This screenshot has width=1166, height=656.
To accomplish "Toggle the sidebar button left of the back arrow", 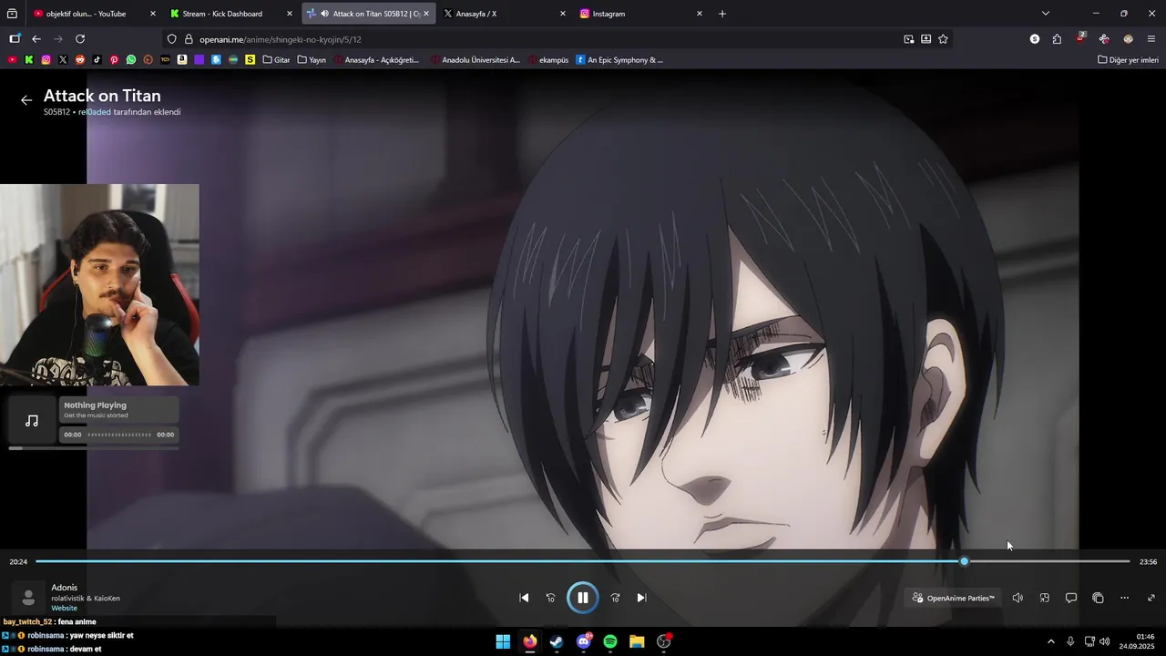I will point(15,39).
